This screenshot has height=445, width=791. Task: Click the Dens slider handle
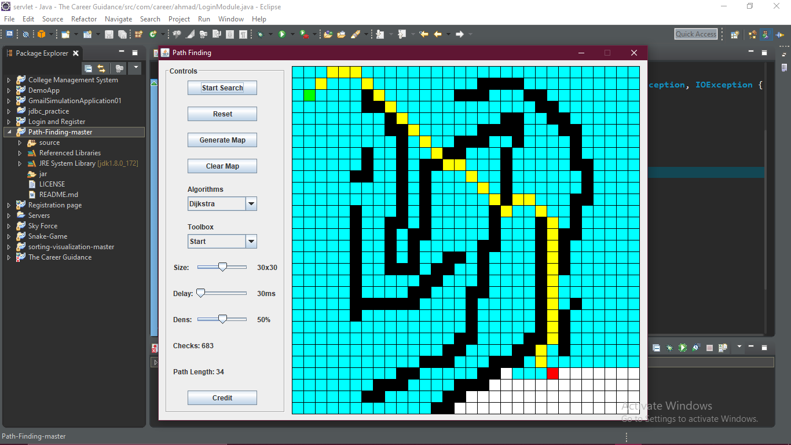(x=222, y=319)
